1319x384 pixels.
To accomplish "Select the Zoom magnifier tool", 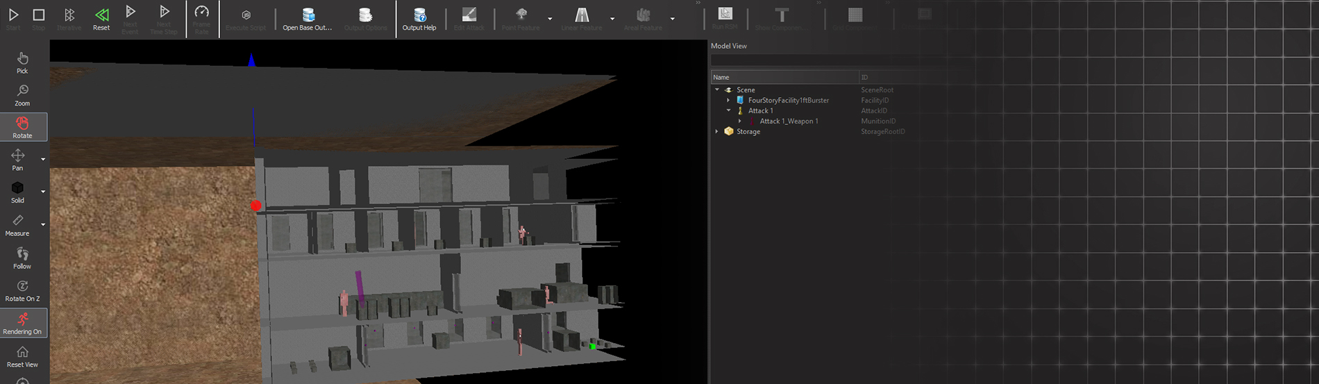I will tap(22, 95).
